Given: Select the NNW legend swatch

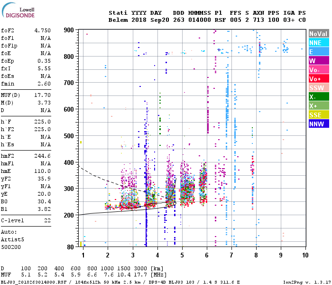Looking at the screenshot, I should (x=319, y=124).
